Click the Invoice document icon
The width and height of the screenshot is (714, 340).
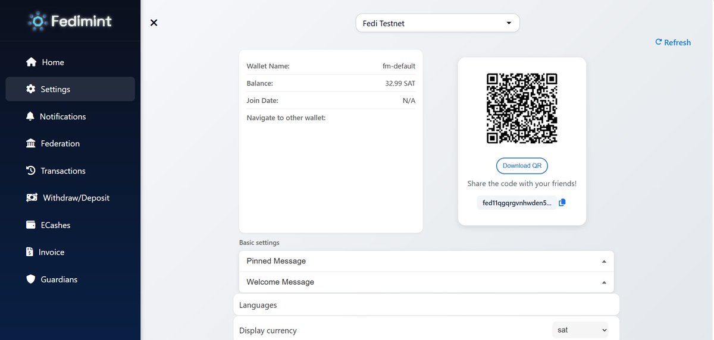coord(30,252)
